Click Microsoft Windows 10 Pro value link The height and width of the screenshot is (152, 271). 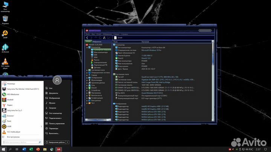click(151, 50)
